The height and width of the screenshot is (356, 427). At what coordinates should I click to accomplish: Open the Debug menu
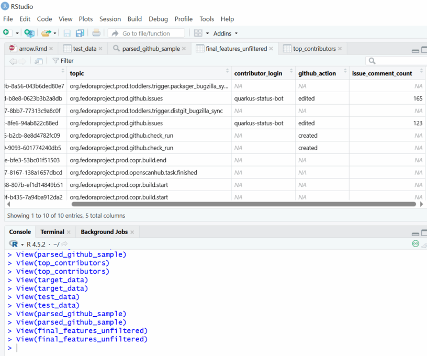pyautogui.click(x=158, y=19)
